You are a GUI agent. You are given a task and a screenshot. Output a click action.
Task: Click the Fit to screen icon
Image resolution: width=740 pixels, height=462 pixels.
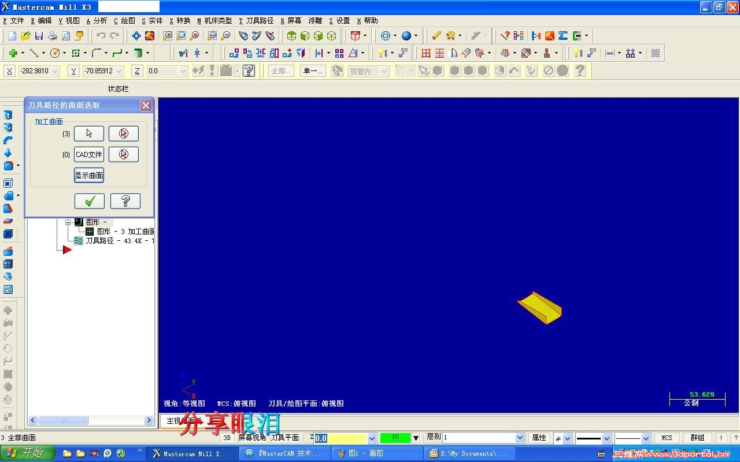click(150, 36)
